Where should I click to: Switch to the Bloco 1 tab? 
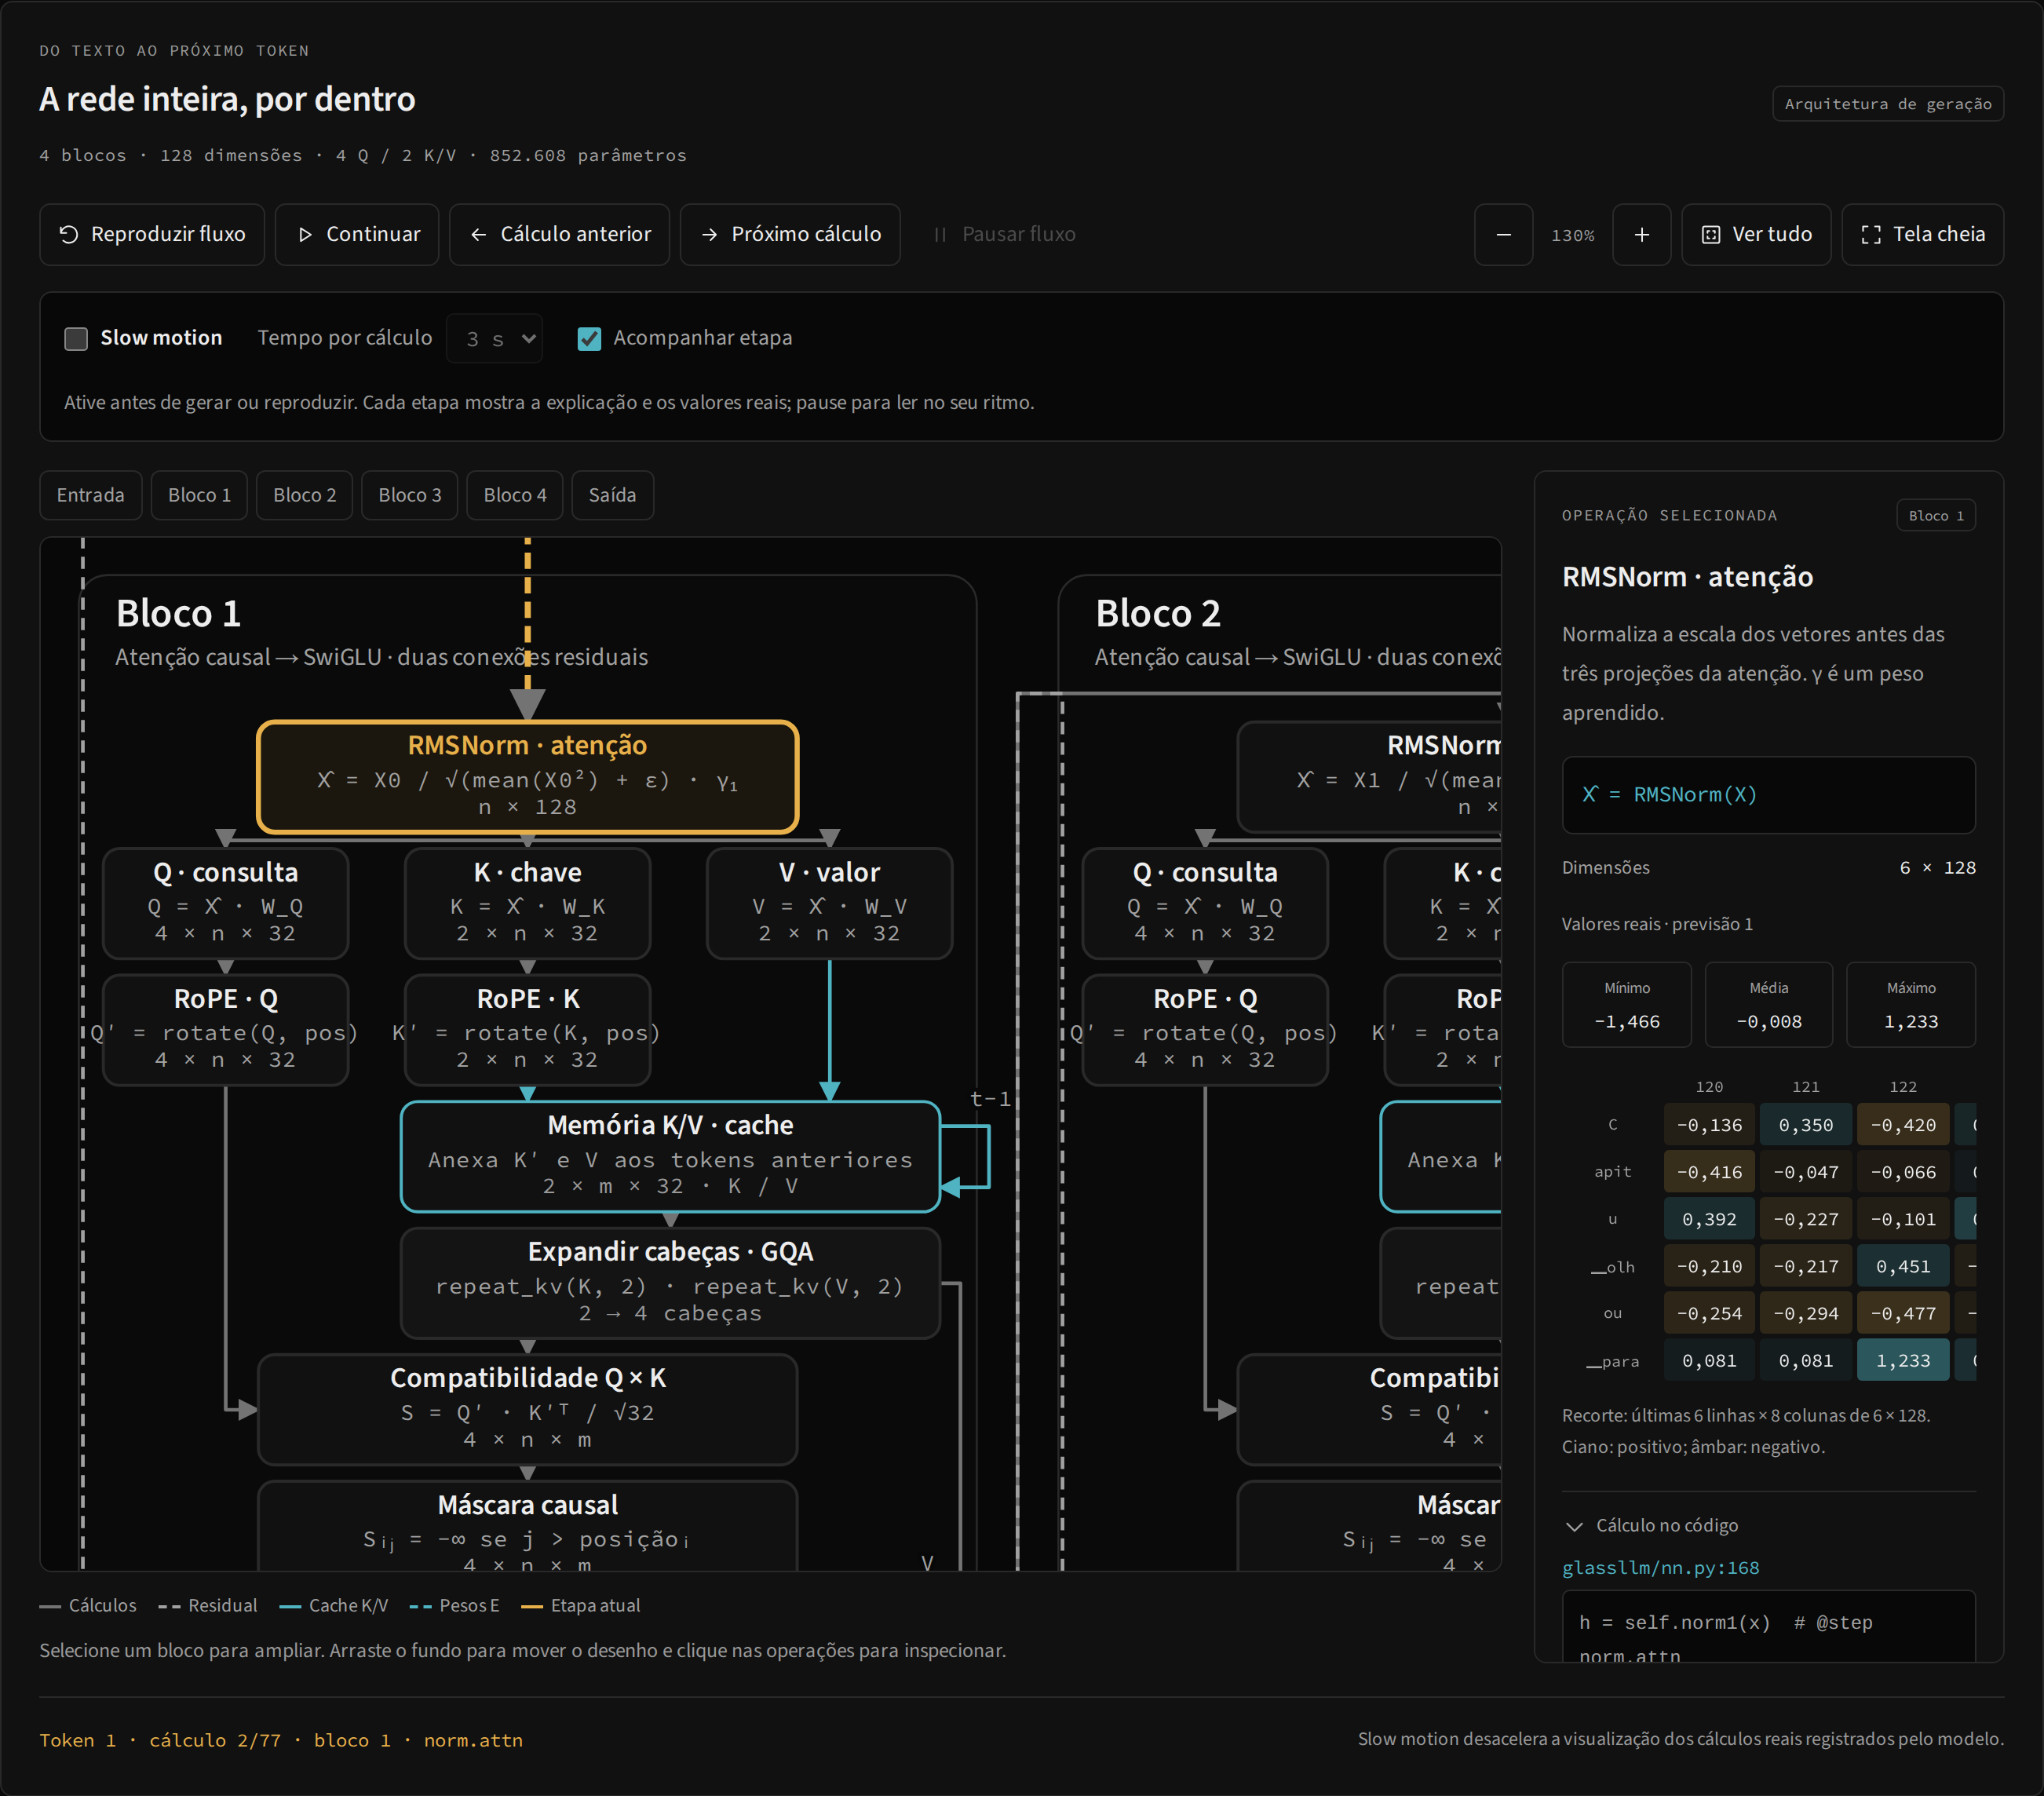tap(199, 495)
